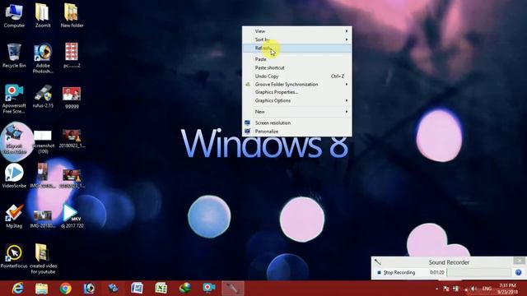Open Microsoft Word from the taskbar
The width and height of the screenshot is (527, 296).
[x=138, y=289]
